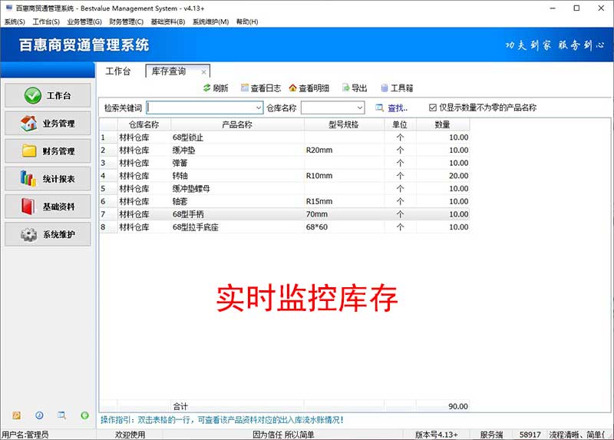The height and width of the screenshot is (440, 614).
Task: Open the 工作台 sidebar button
Action: tap(48, 95)
